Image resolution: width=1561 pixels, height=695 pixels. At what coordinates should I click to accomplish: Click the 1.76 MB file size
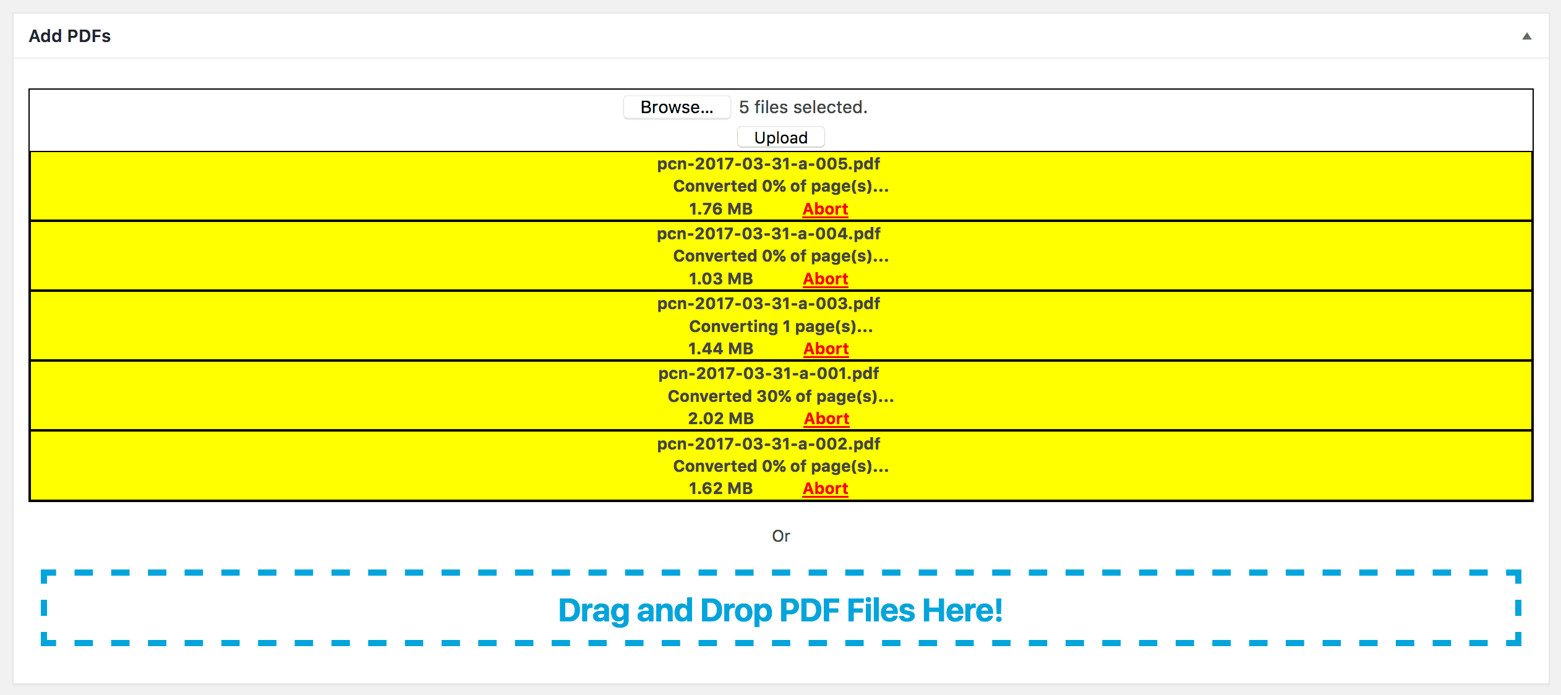pyautogui.click(x=721, y=209)
